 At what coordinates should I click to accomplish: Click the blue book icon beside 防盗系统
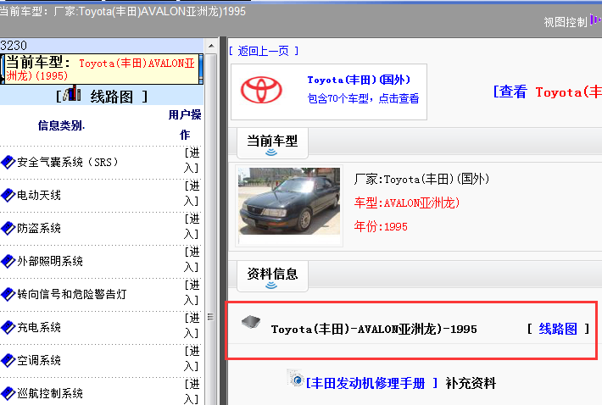[x=8, y=228]
